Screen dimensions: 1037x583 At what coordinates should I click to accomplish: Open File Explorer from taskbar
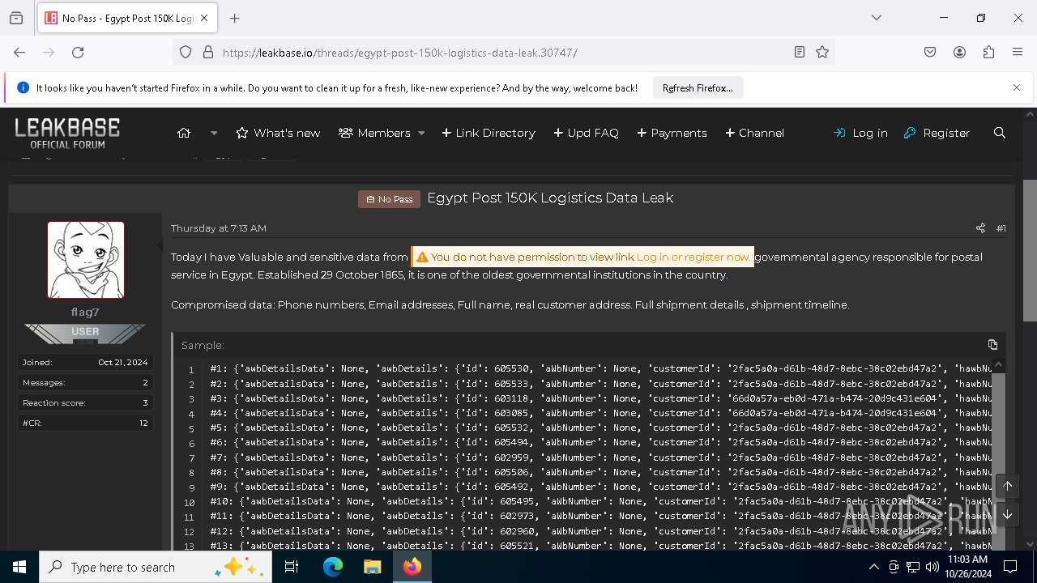372,567
